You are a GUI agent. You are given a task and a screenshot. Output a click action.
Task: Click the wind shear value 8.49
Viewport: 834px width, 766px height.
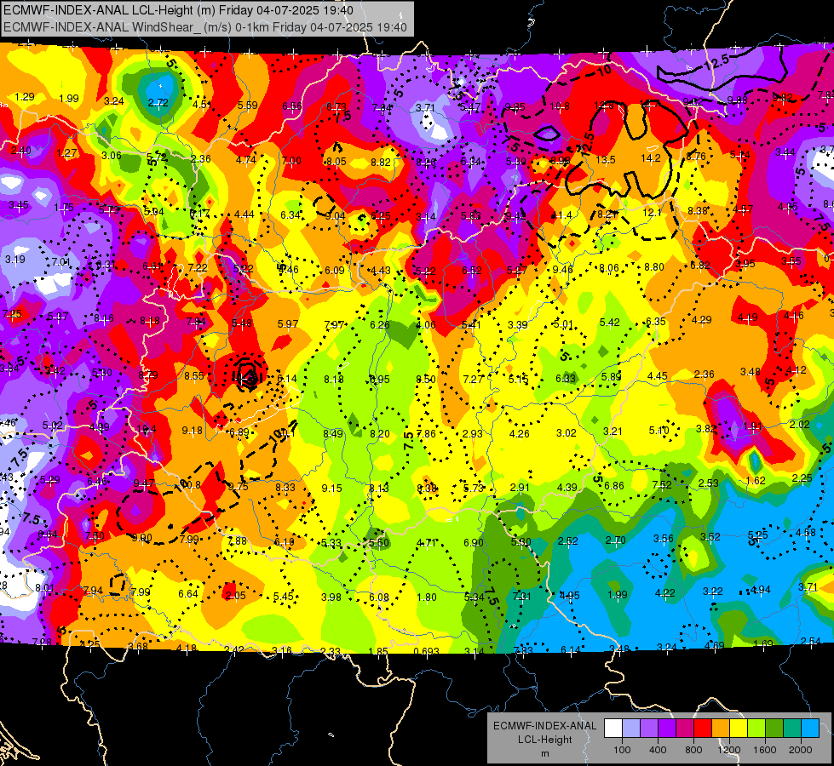[x=333, y=433]
